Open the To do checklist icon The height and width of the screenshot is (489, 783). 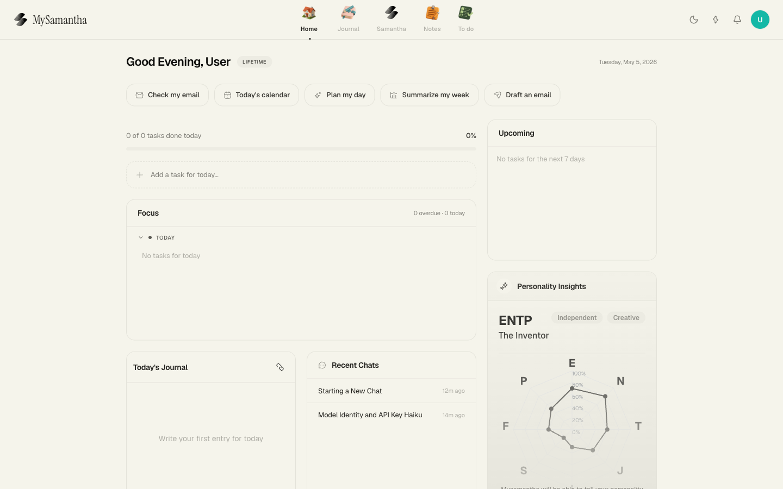465,13
